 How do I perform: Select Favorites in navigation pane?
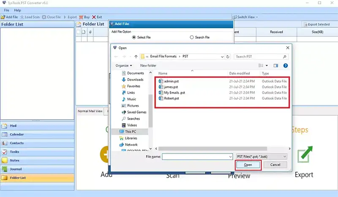(131, 86)
